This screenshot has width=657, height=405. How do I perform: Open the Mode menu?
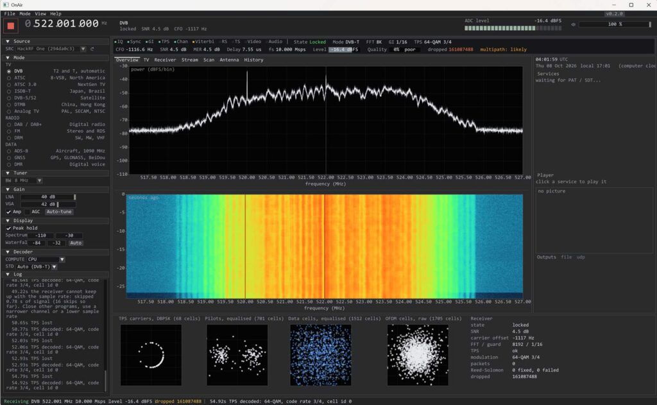pos(25,14)
